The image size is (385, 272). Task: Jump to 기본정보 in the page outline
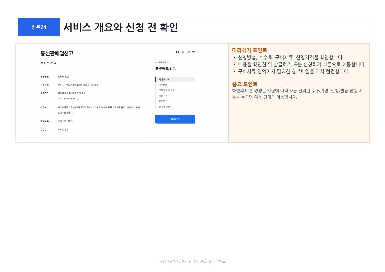tap(163, 85)
